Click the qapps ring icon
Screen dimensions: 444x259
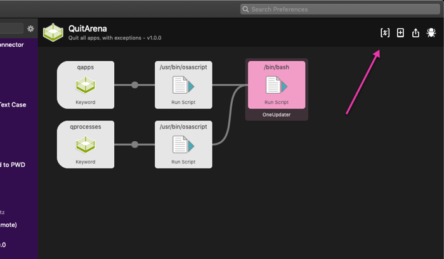pos(86,85)
